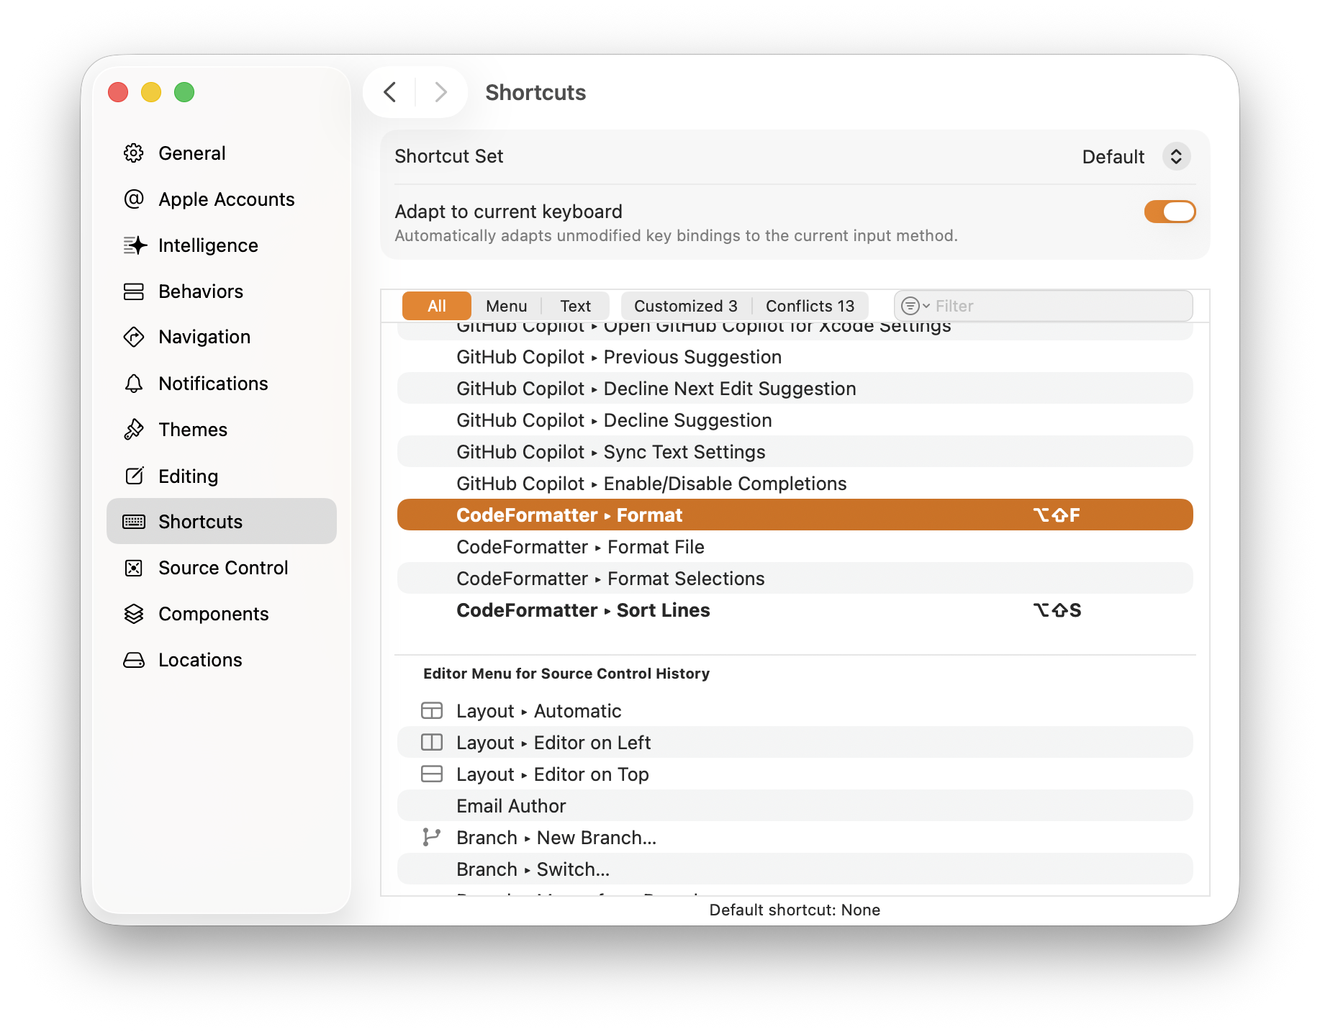Click the forward navigation arrow
Screen dimensions: 1320x1032
click(440, 92)
